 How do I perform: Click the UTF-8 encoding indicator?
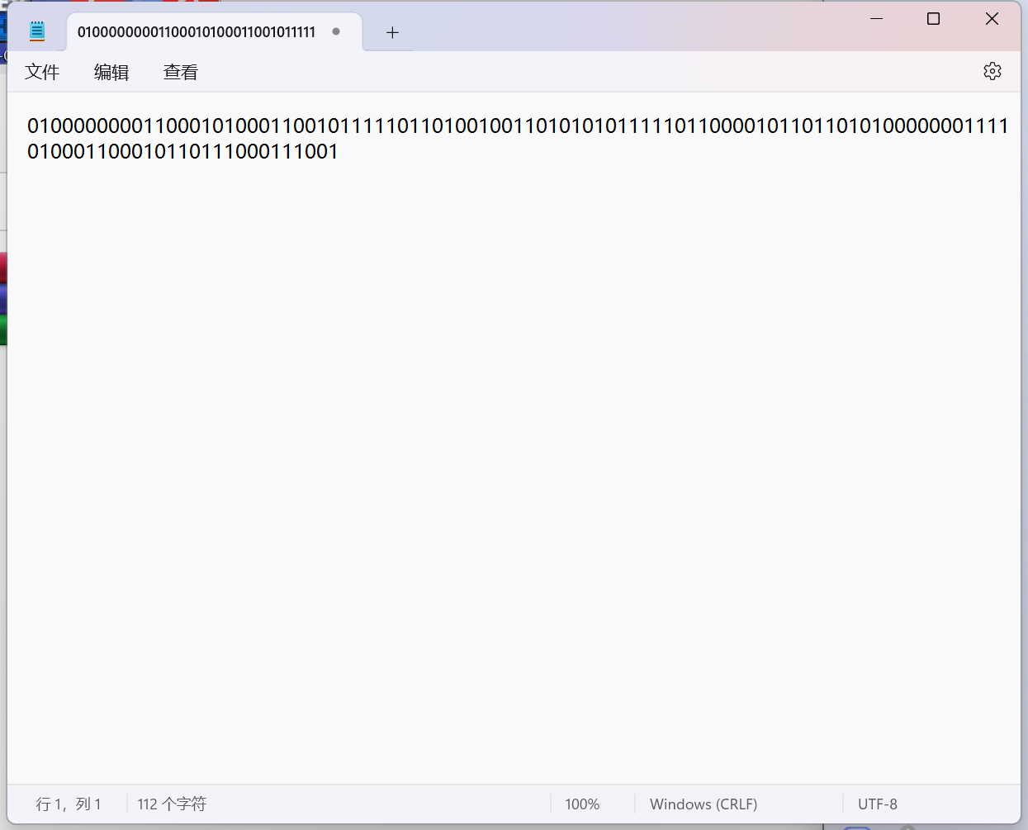pyautogui.click(x=877, y=804)
